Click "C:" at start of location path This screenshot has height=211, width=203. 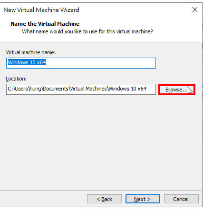pyautogui.click(x=10, y=89)
